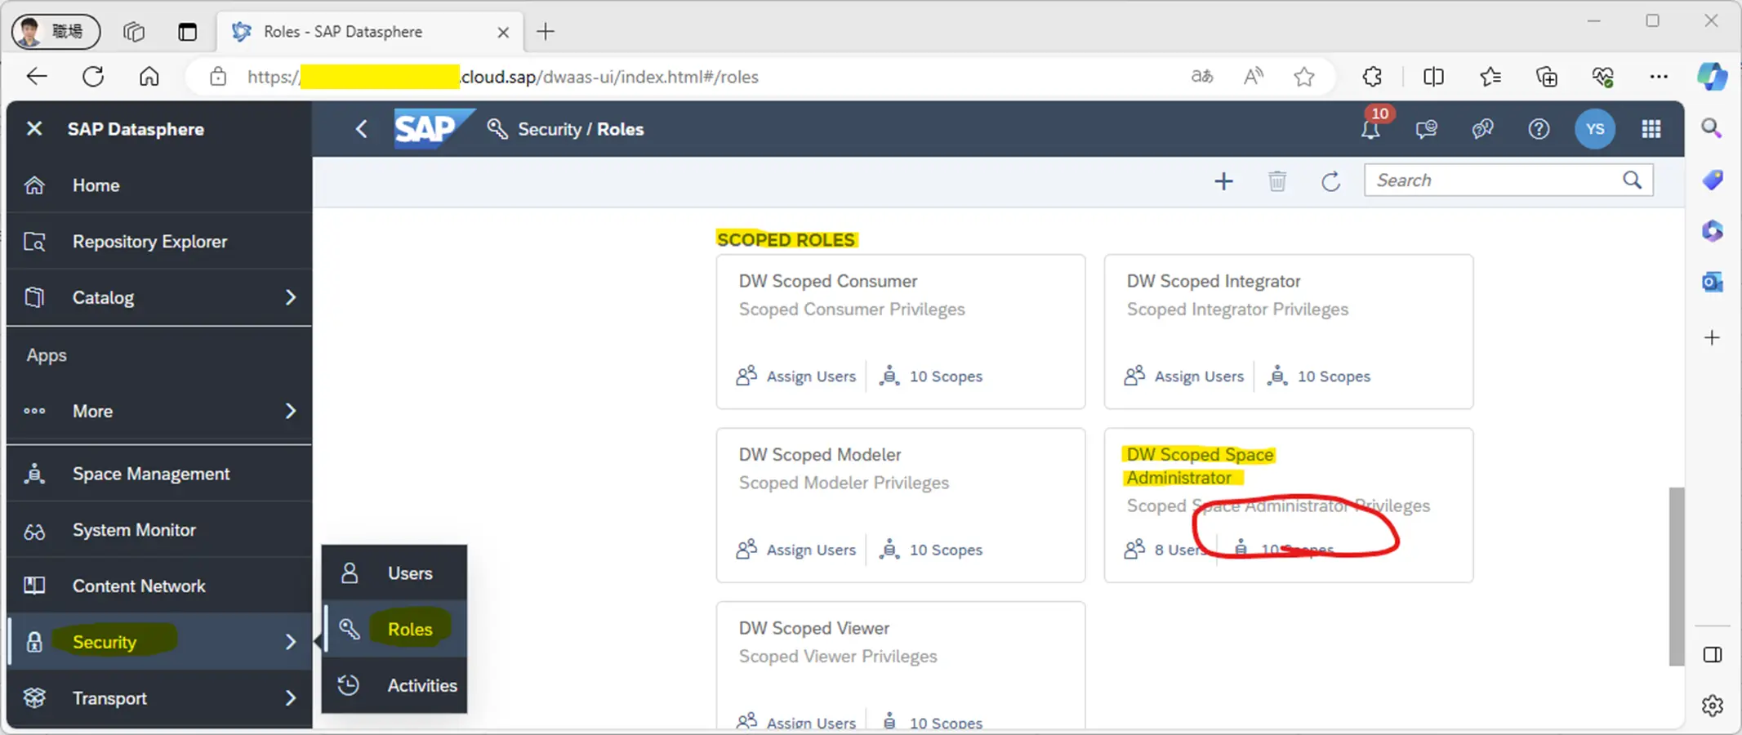Image resolution: width=1742 pixels, height=735 pixels.
Task: Create a new role with plus icon
Action: (x=1223, y=181)
